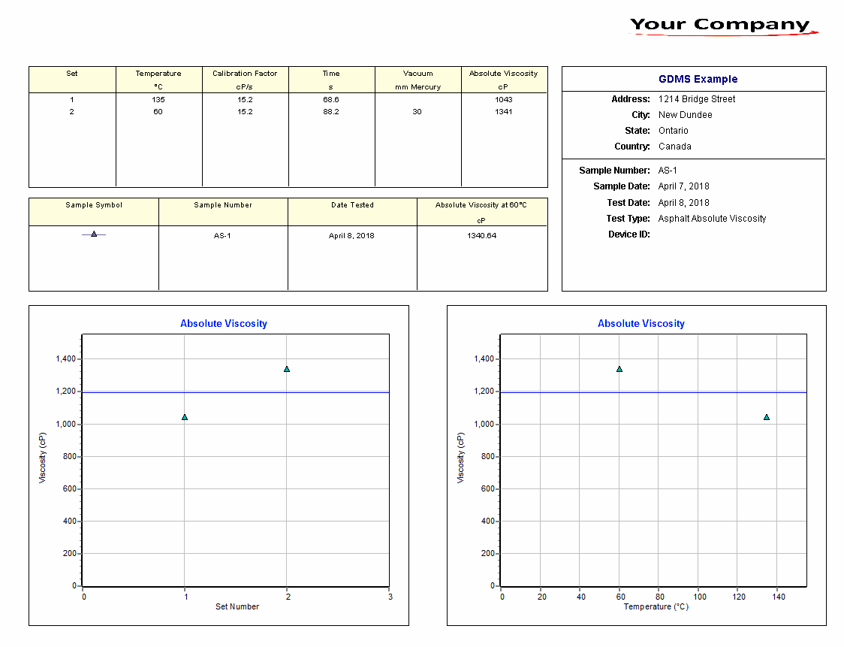Click the 1340.64 viscosity at 60°C value
Viewport: 844px width, 647px height.
click(x=481, y=236)
